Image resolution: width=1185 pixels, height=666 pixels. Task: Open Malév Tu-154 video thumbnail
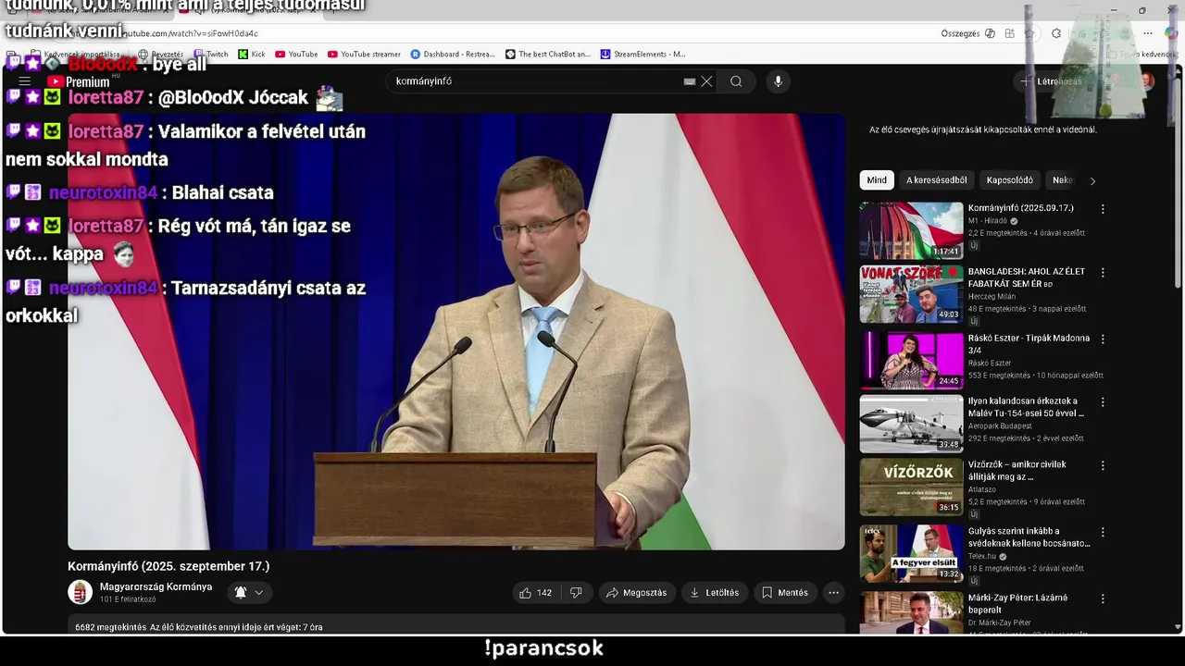coord(911,425)
